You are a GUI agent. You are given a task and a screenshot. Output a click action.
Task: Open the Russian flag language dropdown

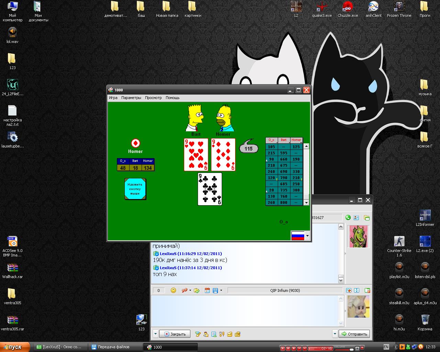pos(307,236)
